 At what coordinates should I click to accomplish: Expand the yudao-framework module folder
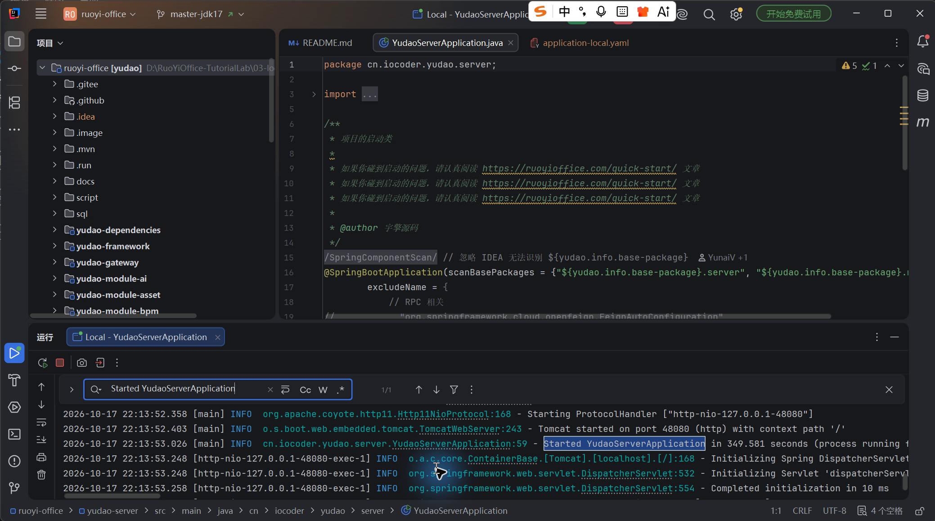tap(54, 246)
